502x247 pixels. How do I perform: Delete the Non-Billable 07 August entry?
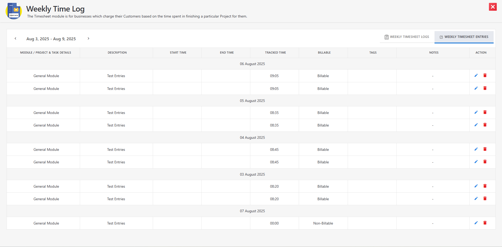(x=485, y=223)
